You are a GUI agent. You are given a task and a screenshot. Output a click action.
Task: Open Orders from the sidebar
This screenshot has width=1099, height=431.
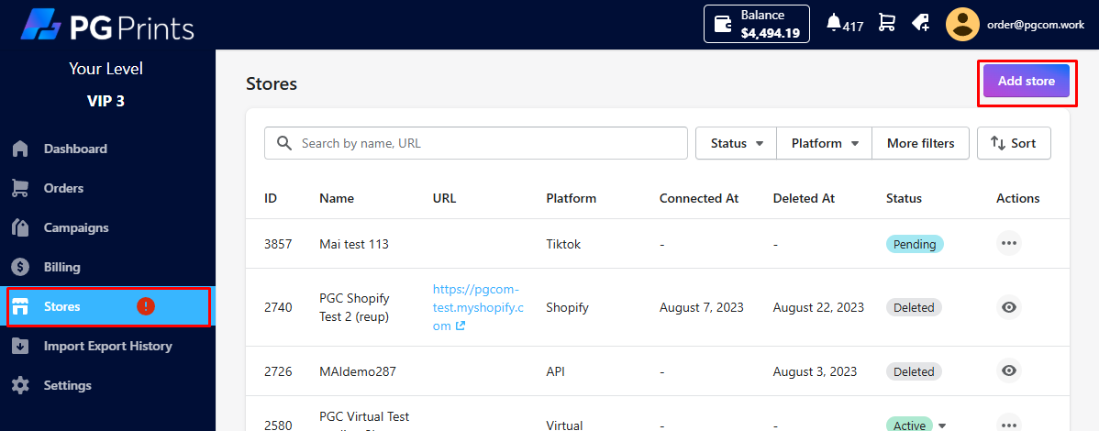(x=63, y=188)
